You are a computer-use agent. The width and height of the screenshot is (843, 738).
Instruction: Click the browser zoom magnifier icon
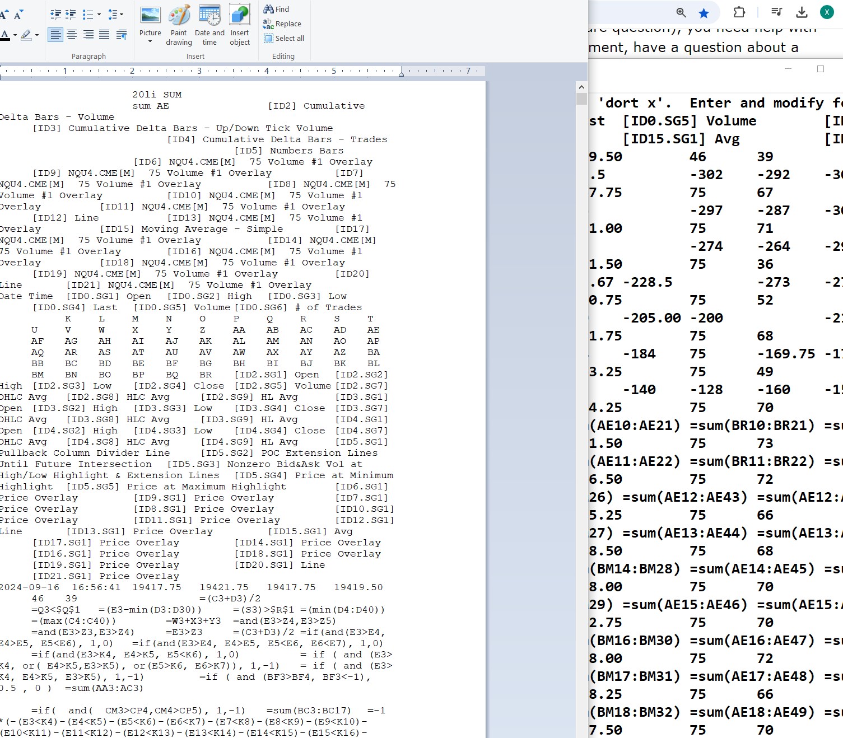(x=681, y=12)
